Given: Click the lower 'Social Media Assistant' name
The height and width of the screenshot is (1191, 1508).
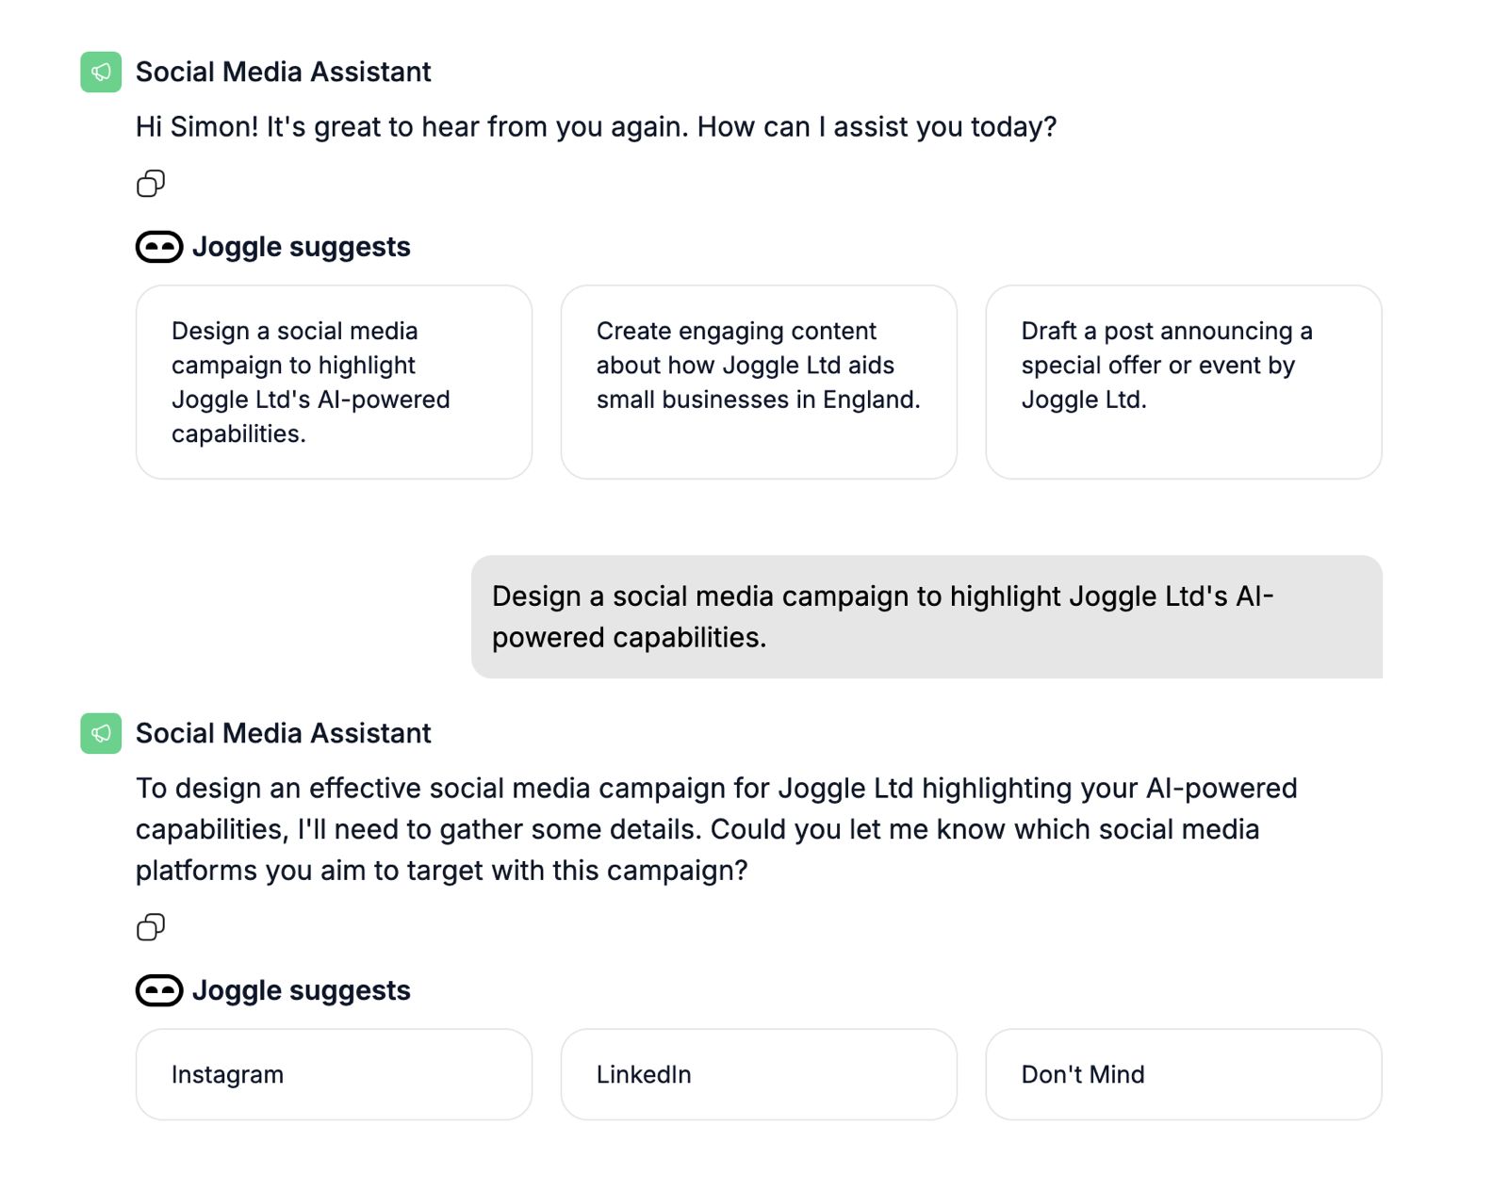Looking at the screenshot, I should pos(283,733).
